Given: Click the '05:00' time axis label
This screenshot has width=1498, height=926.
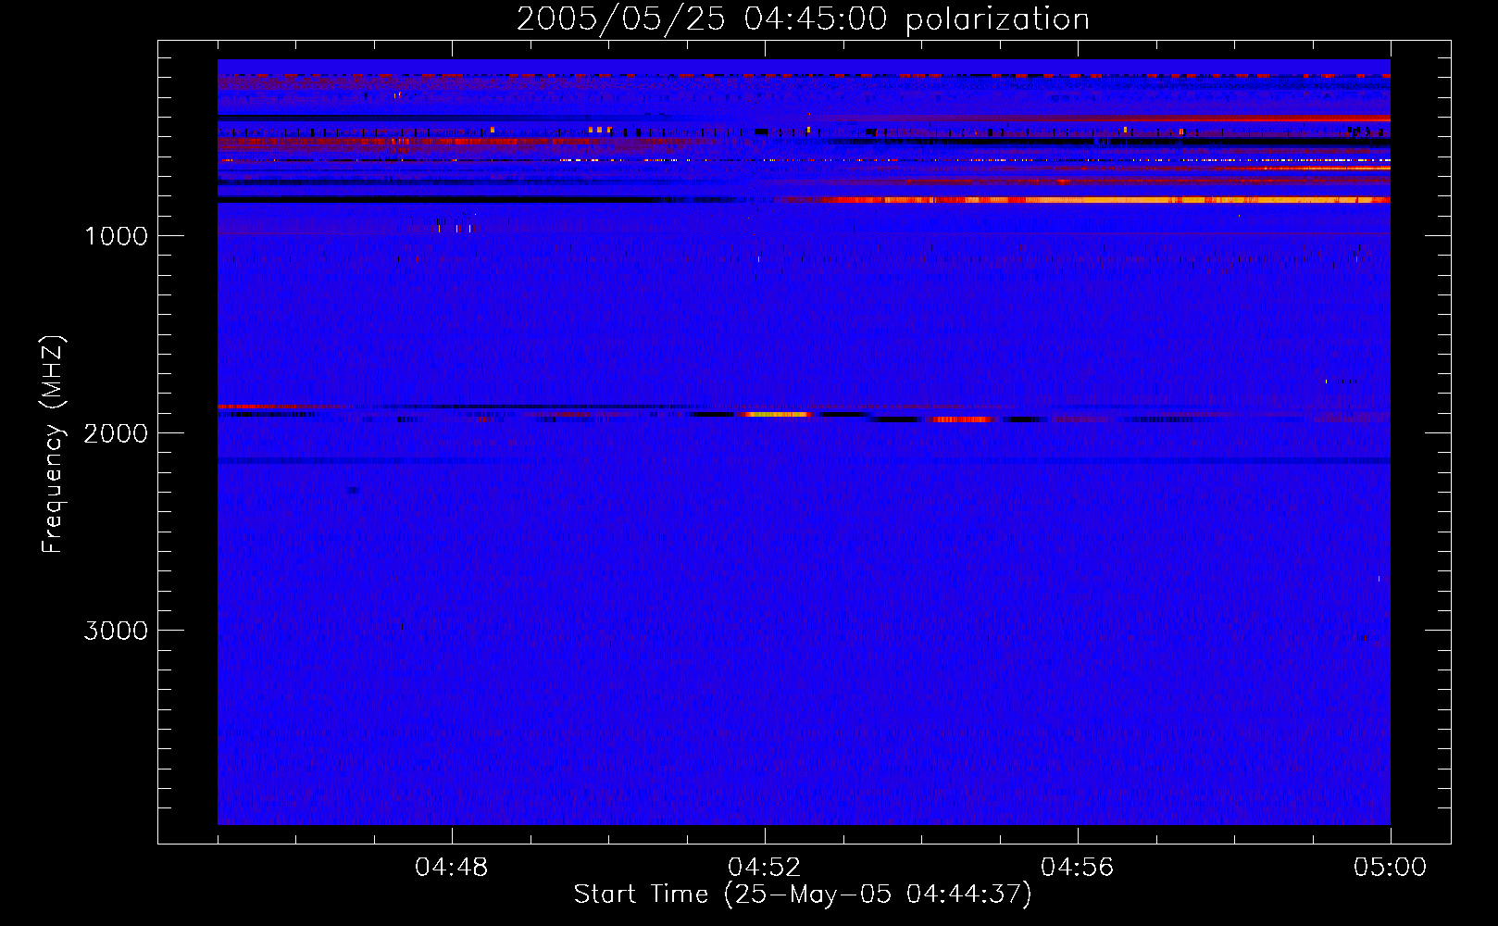Looking at the screenshot, I should [x=1391, y=868].
